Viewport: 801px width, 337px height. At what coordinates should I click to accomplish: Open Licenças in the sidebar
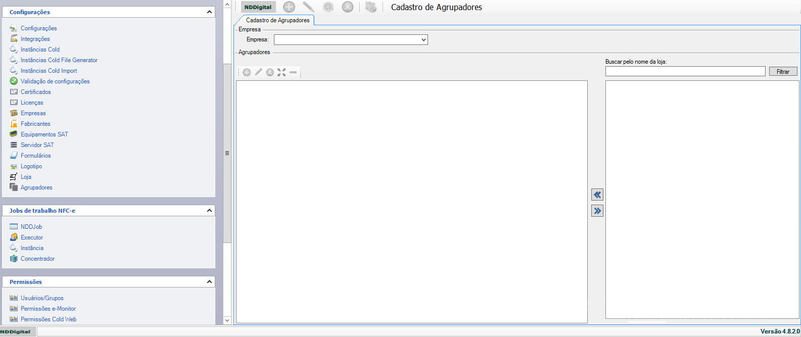click(32, 103)
